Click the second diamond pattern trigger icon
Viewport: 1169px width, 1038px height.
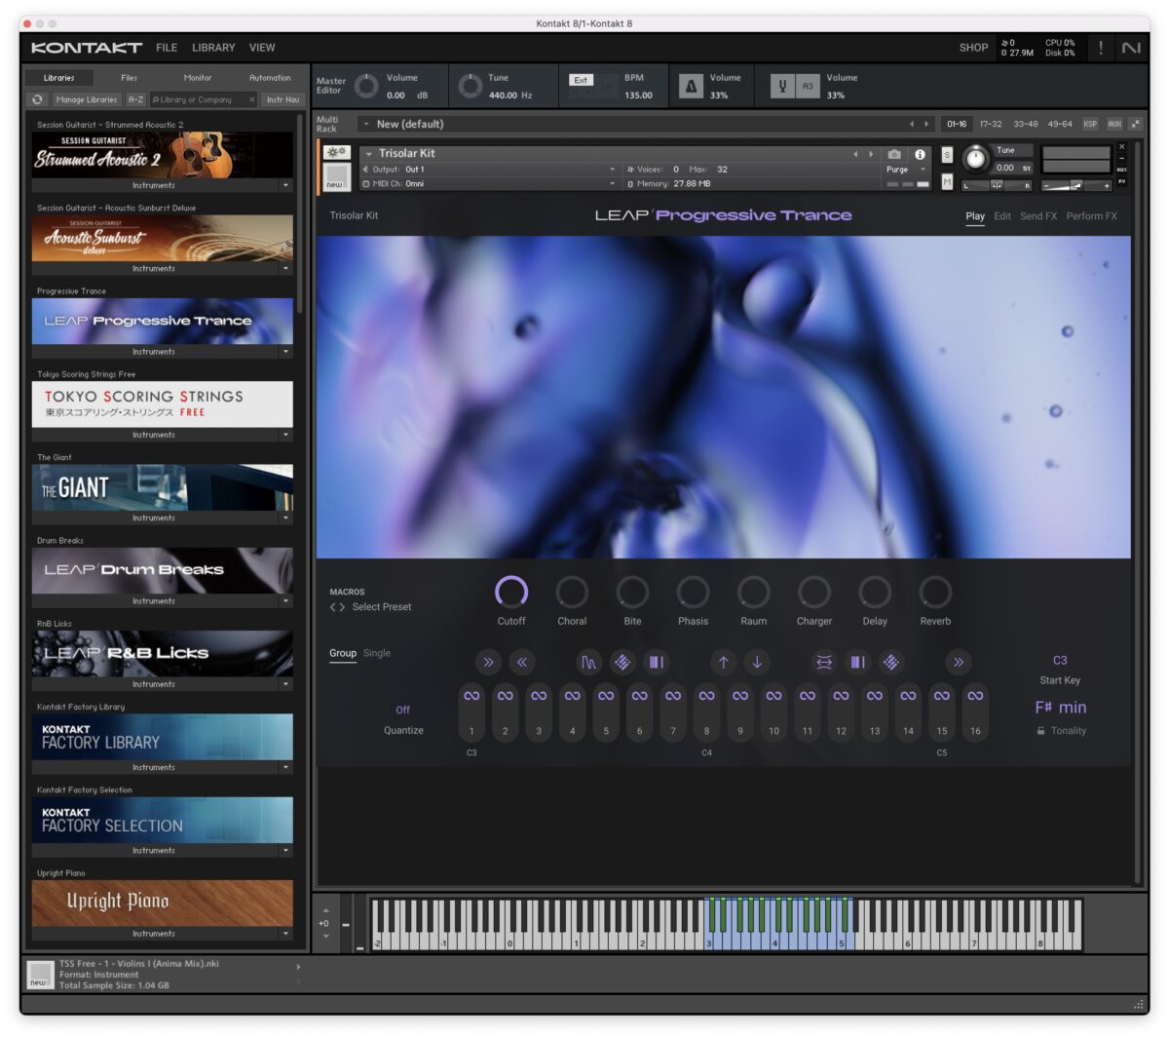(890, 663)
